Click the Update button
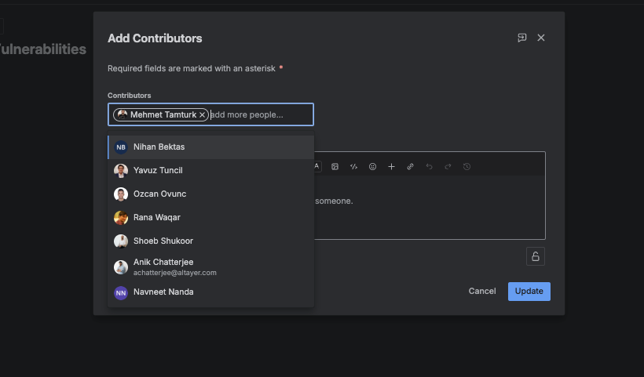The width and height of the screenshot is (644, 377). pos(529,292)
